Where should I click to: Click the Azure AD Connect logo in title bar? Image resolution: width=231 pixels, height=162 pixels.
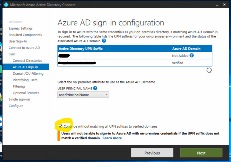point(6,5)
